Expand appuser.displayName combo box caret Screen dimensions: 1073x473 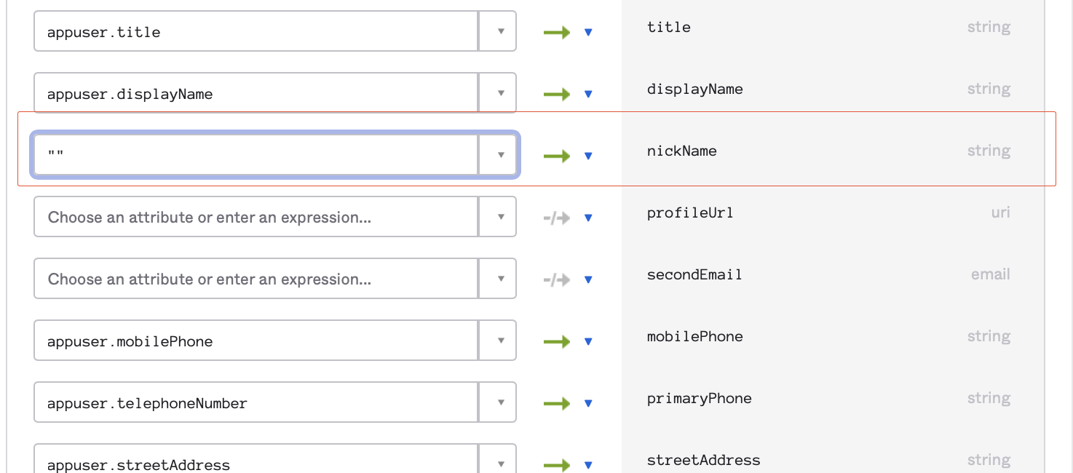pos(500,94)
